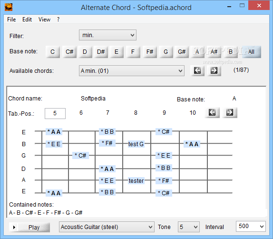
Task: Click * F# on the A string
Action: [164, 181]
